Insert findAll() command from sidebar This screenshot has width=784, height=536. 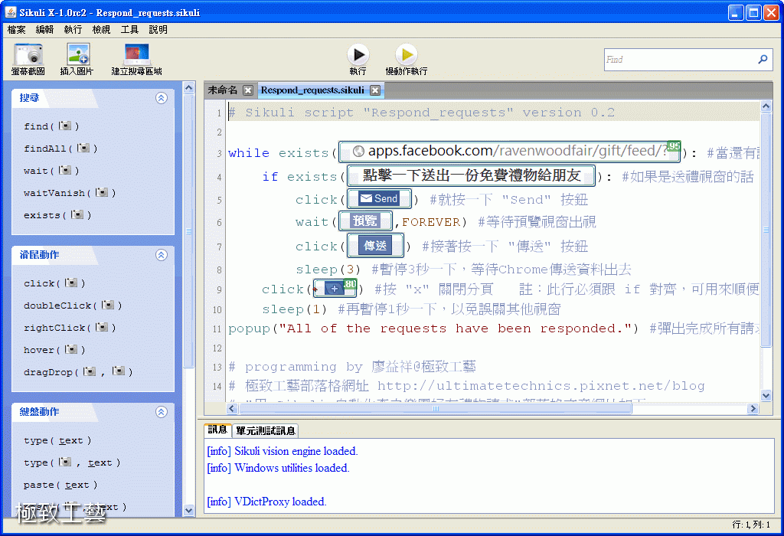click(60, 148)
